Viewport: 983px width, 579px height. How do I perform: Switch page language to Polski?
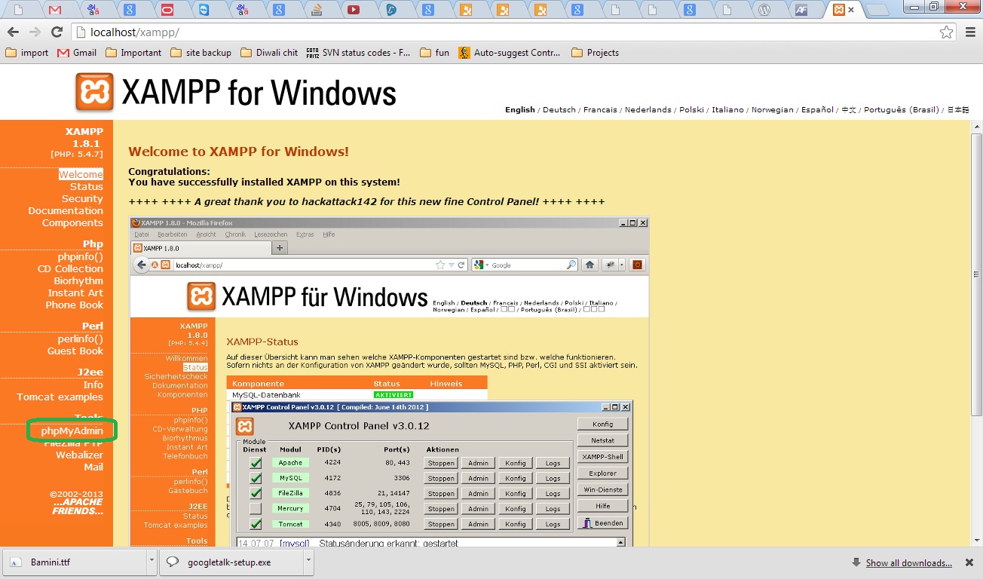pyautogui.click(x=691, y=110)
